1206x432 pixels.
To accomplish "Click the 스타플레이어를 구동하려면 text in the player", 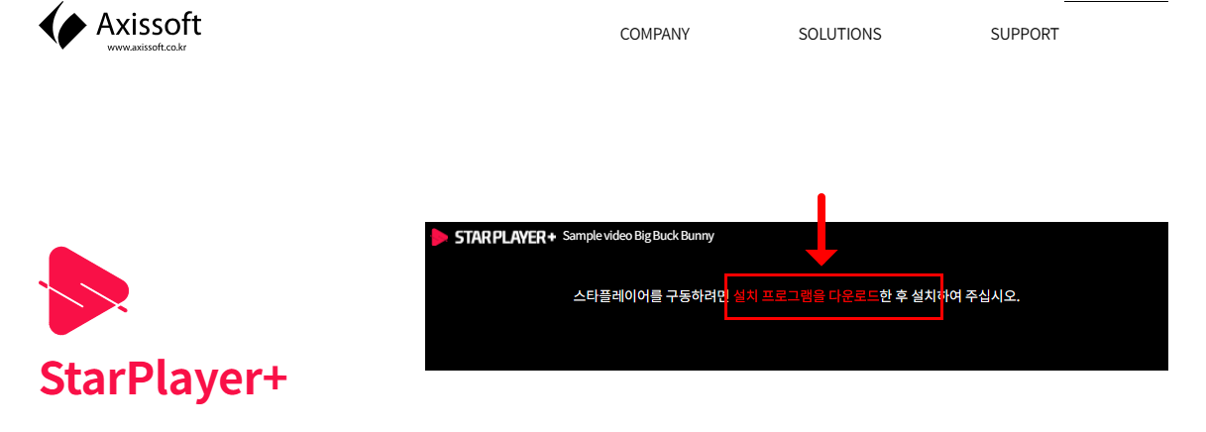I will (651, 296).
